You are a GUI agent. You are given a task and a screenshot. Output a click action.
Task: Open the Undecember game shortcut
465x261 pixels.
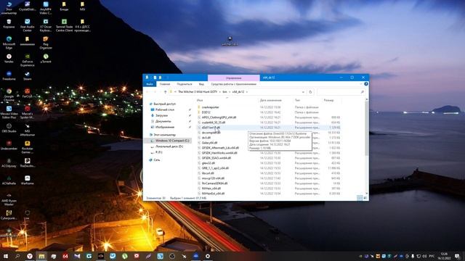pyautogui.click(x=9, y=145)
